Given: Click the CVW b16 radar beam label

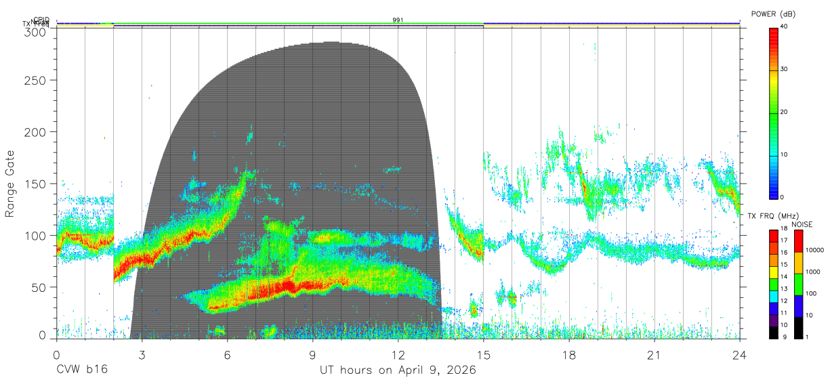Looking at the screenshot, I should pyautogui.click(x=81, y=370).
